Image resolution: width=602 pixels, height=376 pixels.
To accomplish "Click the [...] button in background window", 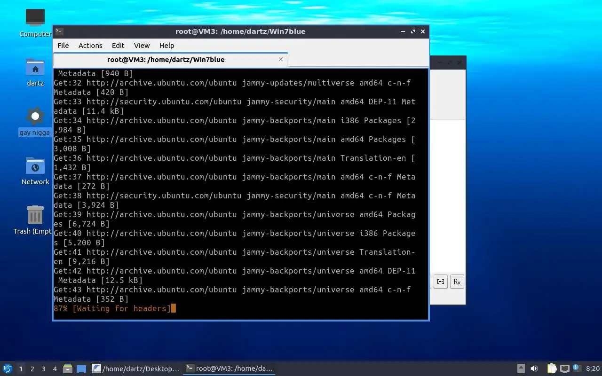I will 440,282.
